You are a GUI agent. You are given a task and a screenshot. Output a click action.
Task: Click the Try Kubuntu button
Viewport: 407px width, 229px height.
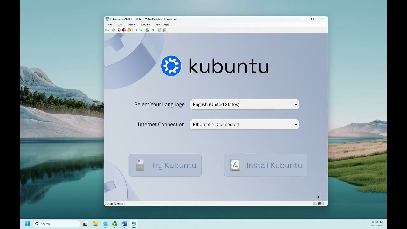pos(165,165)
